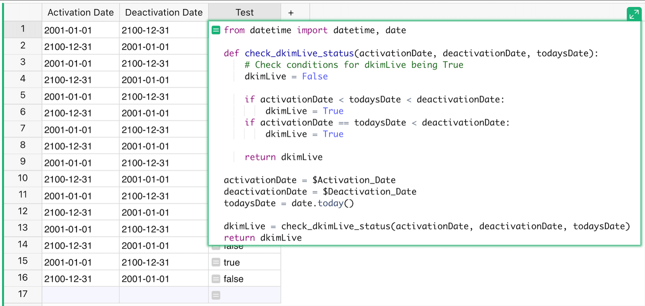The height and width of the screenshot is (306, 645).
Task: Select the Activation Date column header
Action: click(81, 12)
